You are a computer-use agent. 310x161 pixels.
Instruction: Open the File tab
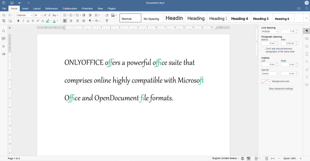click(x=4, y=8)
